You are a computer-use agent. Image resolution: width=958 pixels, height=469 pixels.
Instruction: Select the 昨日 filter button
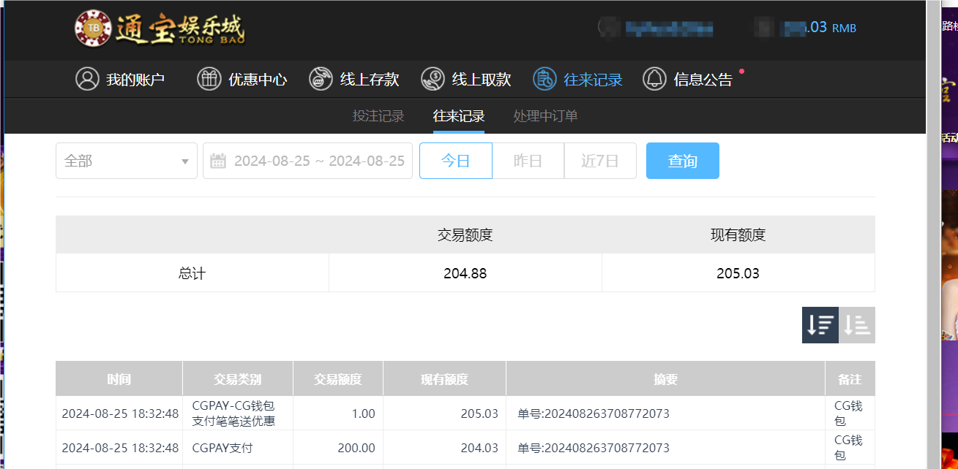point(528,161)
